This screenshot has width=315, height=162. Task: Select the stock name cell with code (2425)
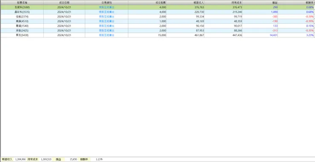pos(22,30)
